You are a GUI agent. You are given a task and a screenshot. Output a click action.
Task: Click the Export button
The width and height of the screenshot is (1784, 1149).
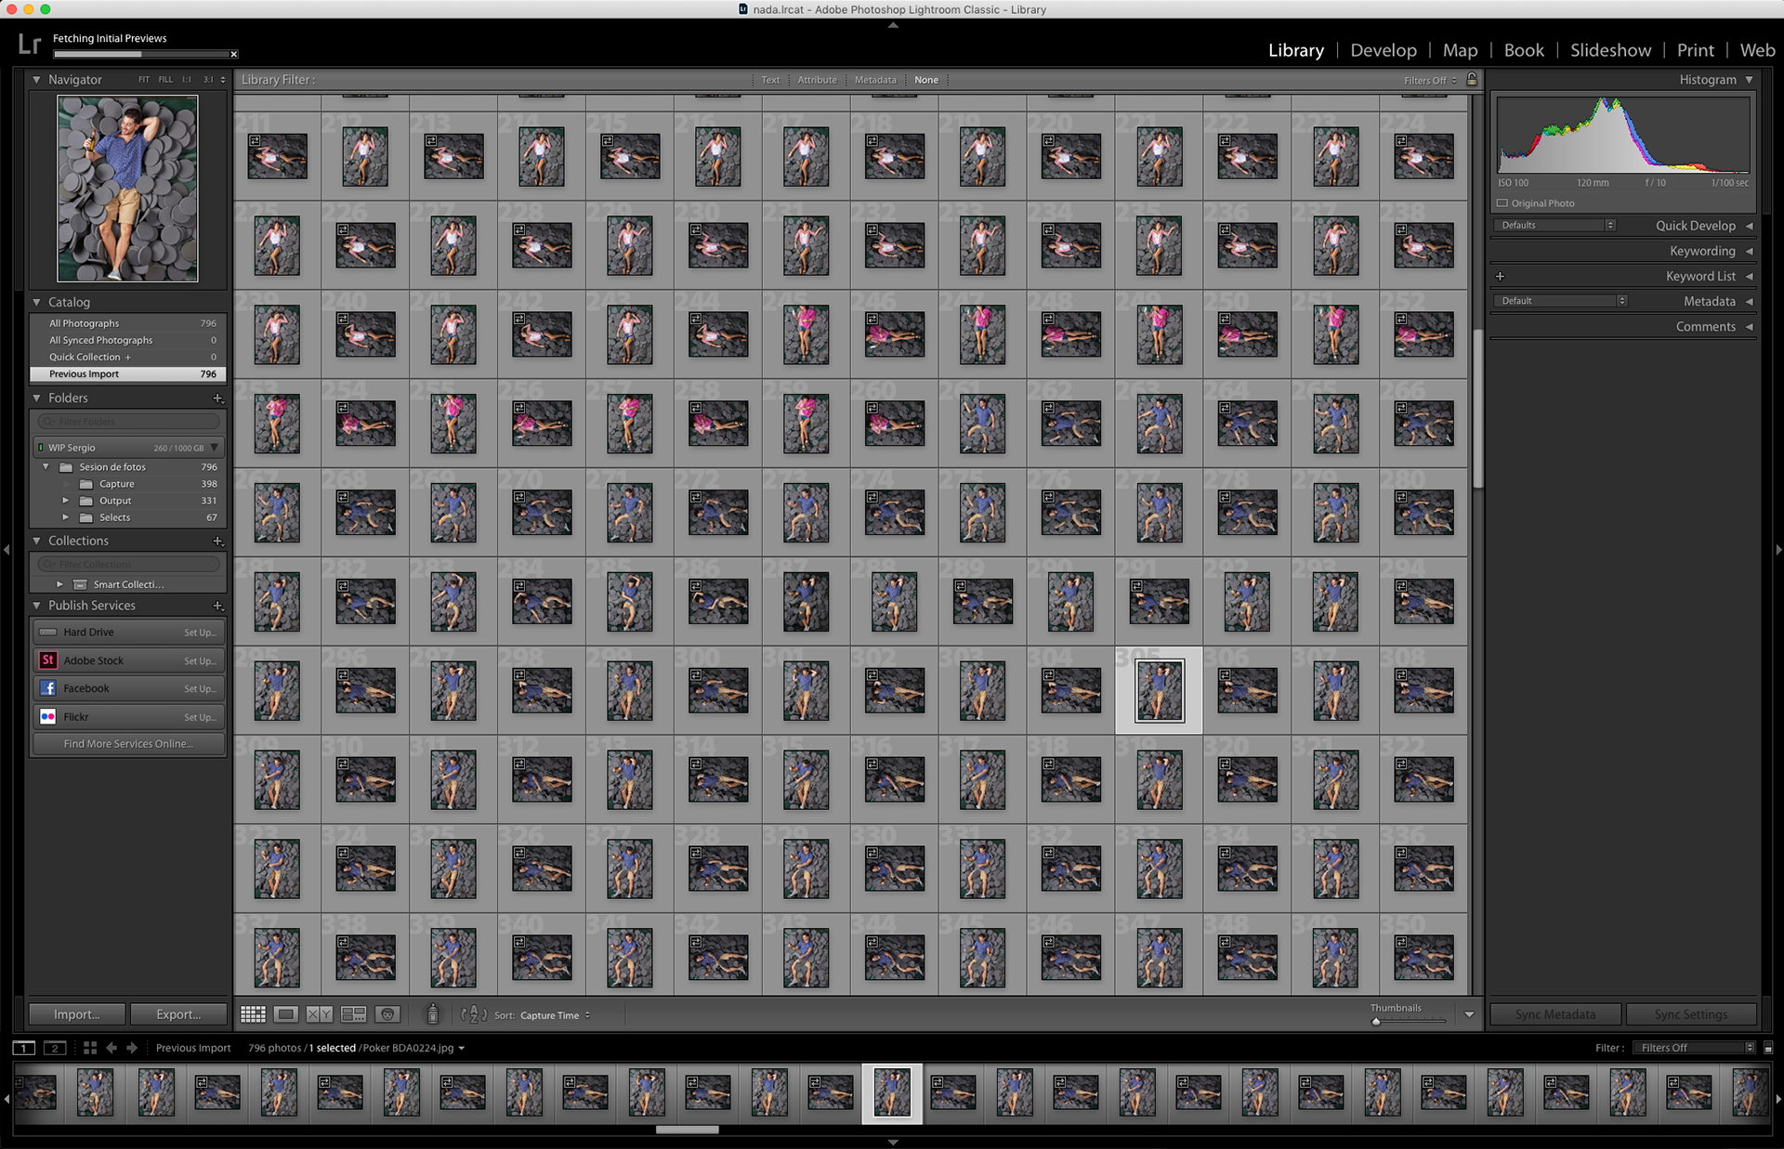[178, 1014]
